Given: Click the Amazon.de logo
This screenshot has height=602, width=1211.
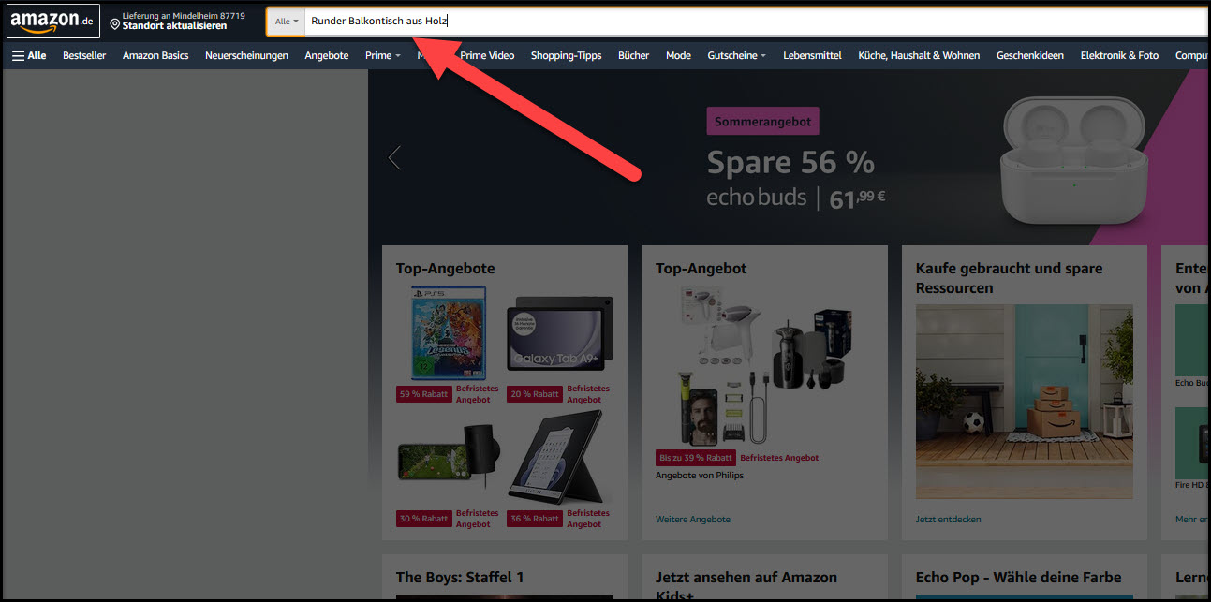Looking at the screenshot, I should click(x=52, y=21).
